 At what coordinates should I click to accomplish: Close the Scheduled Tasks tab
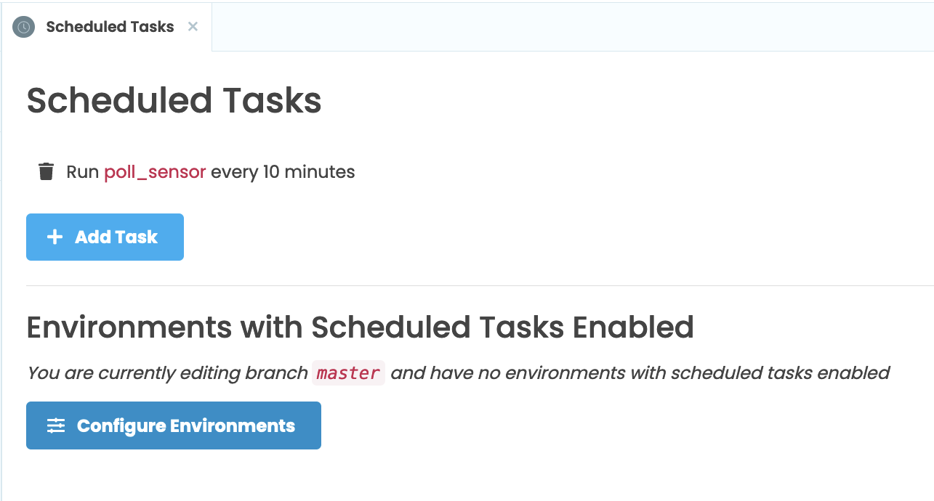(192, 26)
